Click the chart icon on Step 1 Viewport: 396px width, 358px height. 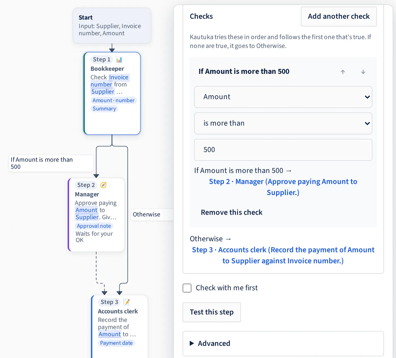tap(119, 60)
